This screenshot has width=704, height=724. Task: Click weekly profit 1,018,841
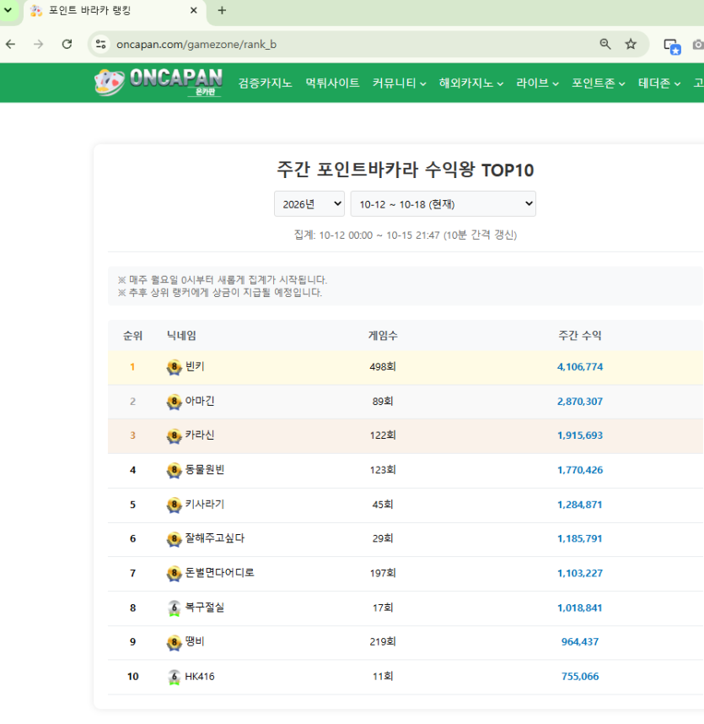point(580,608)
